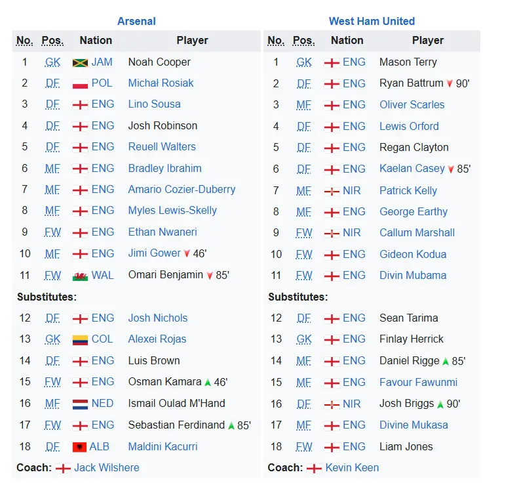519x487 pixels.
Task: Click the green substitution arrow next to Josh Briggs
Action: point(440,404)
